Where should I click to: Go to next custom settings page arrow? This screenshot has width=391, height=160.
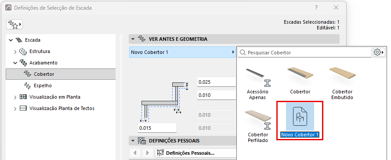click(x=147, y=153)
